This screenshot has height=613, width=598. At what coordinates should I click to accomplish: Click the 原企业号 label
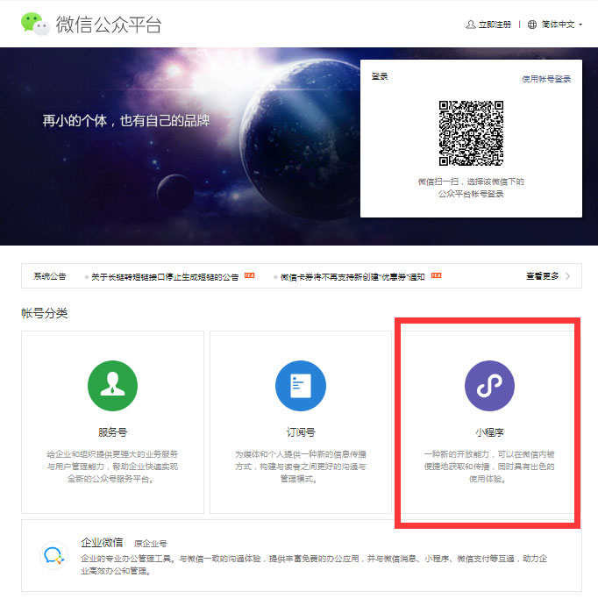[x=151, y=544]
